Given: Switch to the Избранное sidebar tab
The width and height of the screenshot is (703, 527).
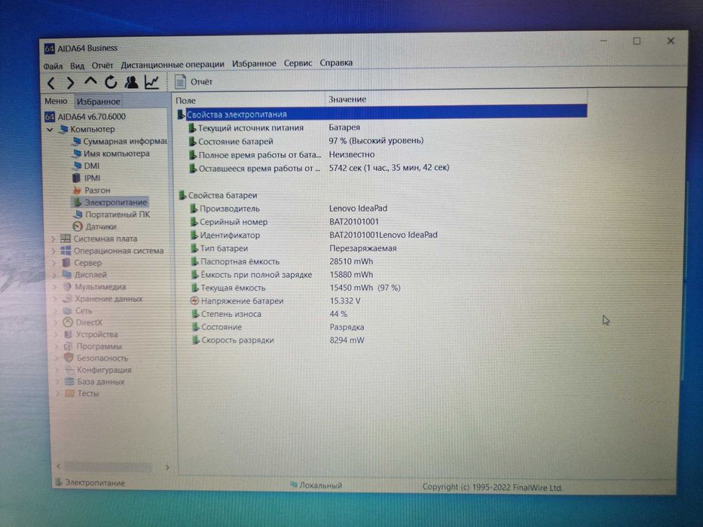Looking at the screenshot, I should click(x=98, y=102).
